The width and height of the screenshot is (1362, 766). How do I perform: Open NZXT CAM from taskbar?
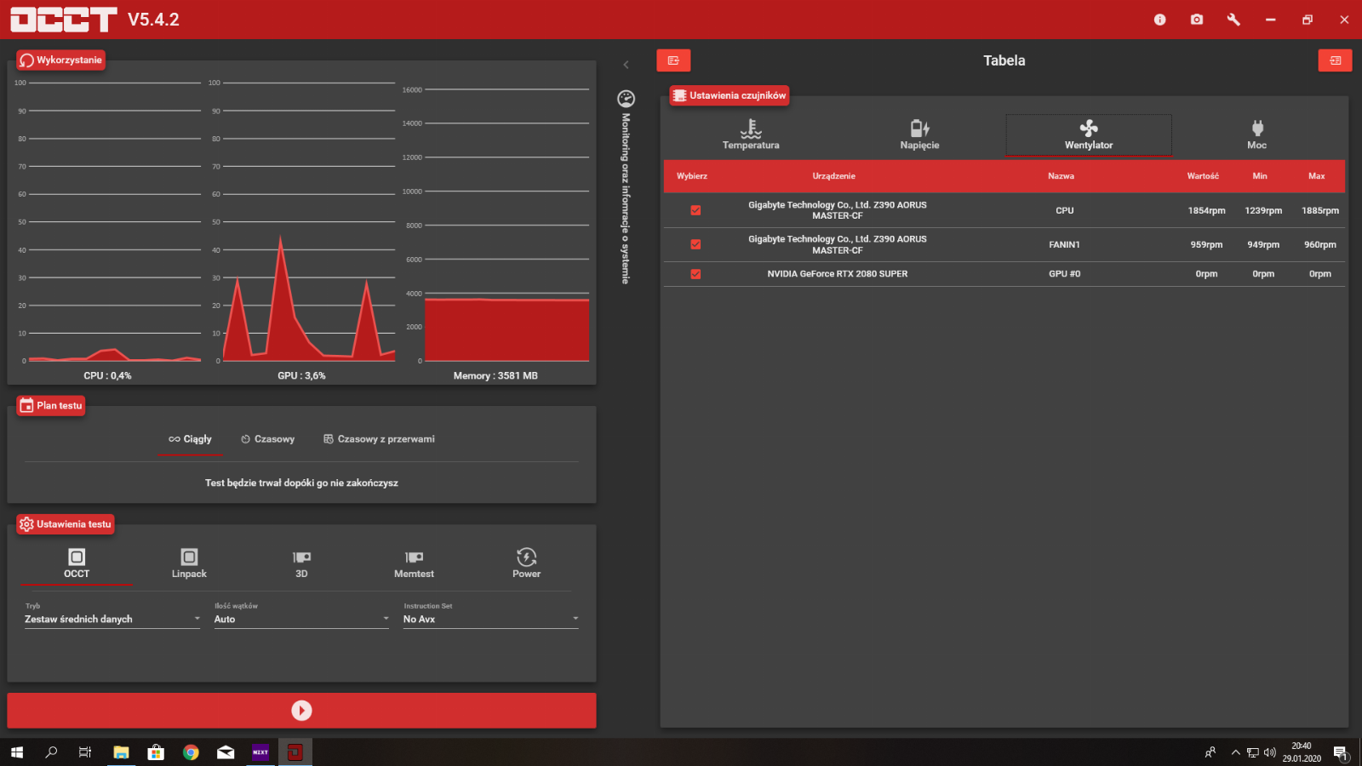tap(260, 752)
